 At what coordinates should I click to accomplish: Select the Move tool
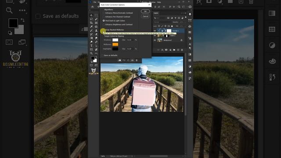91,15
